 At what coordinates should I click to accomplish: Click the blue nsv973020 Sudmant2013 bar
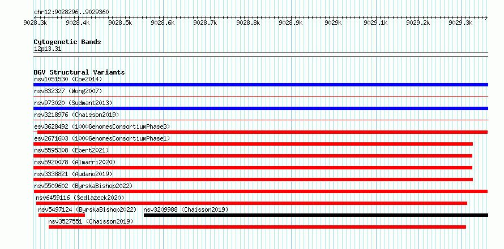(260, 108)
